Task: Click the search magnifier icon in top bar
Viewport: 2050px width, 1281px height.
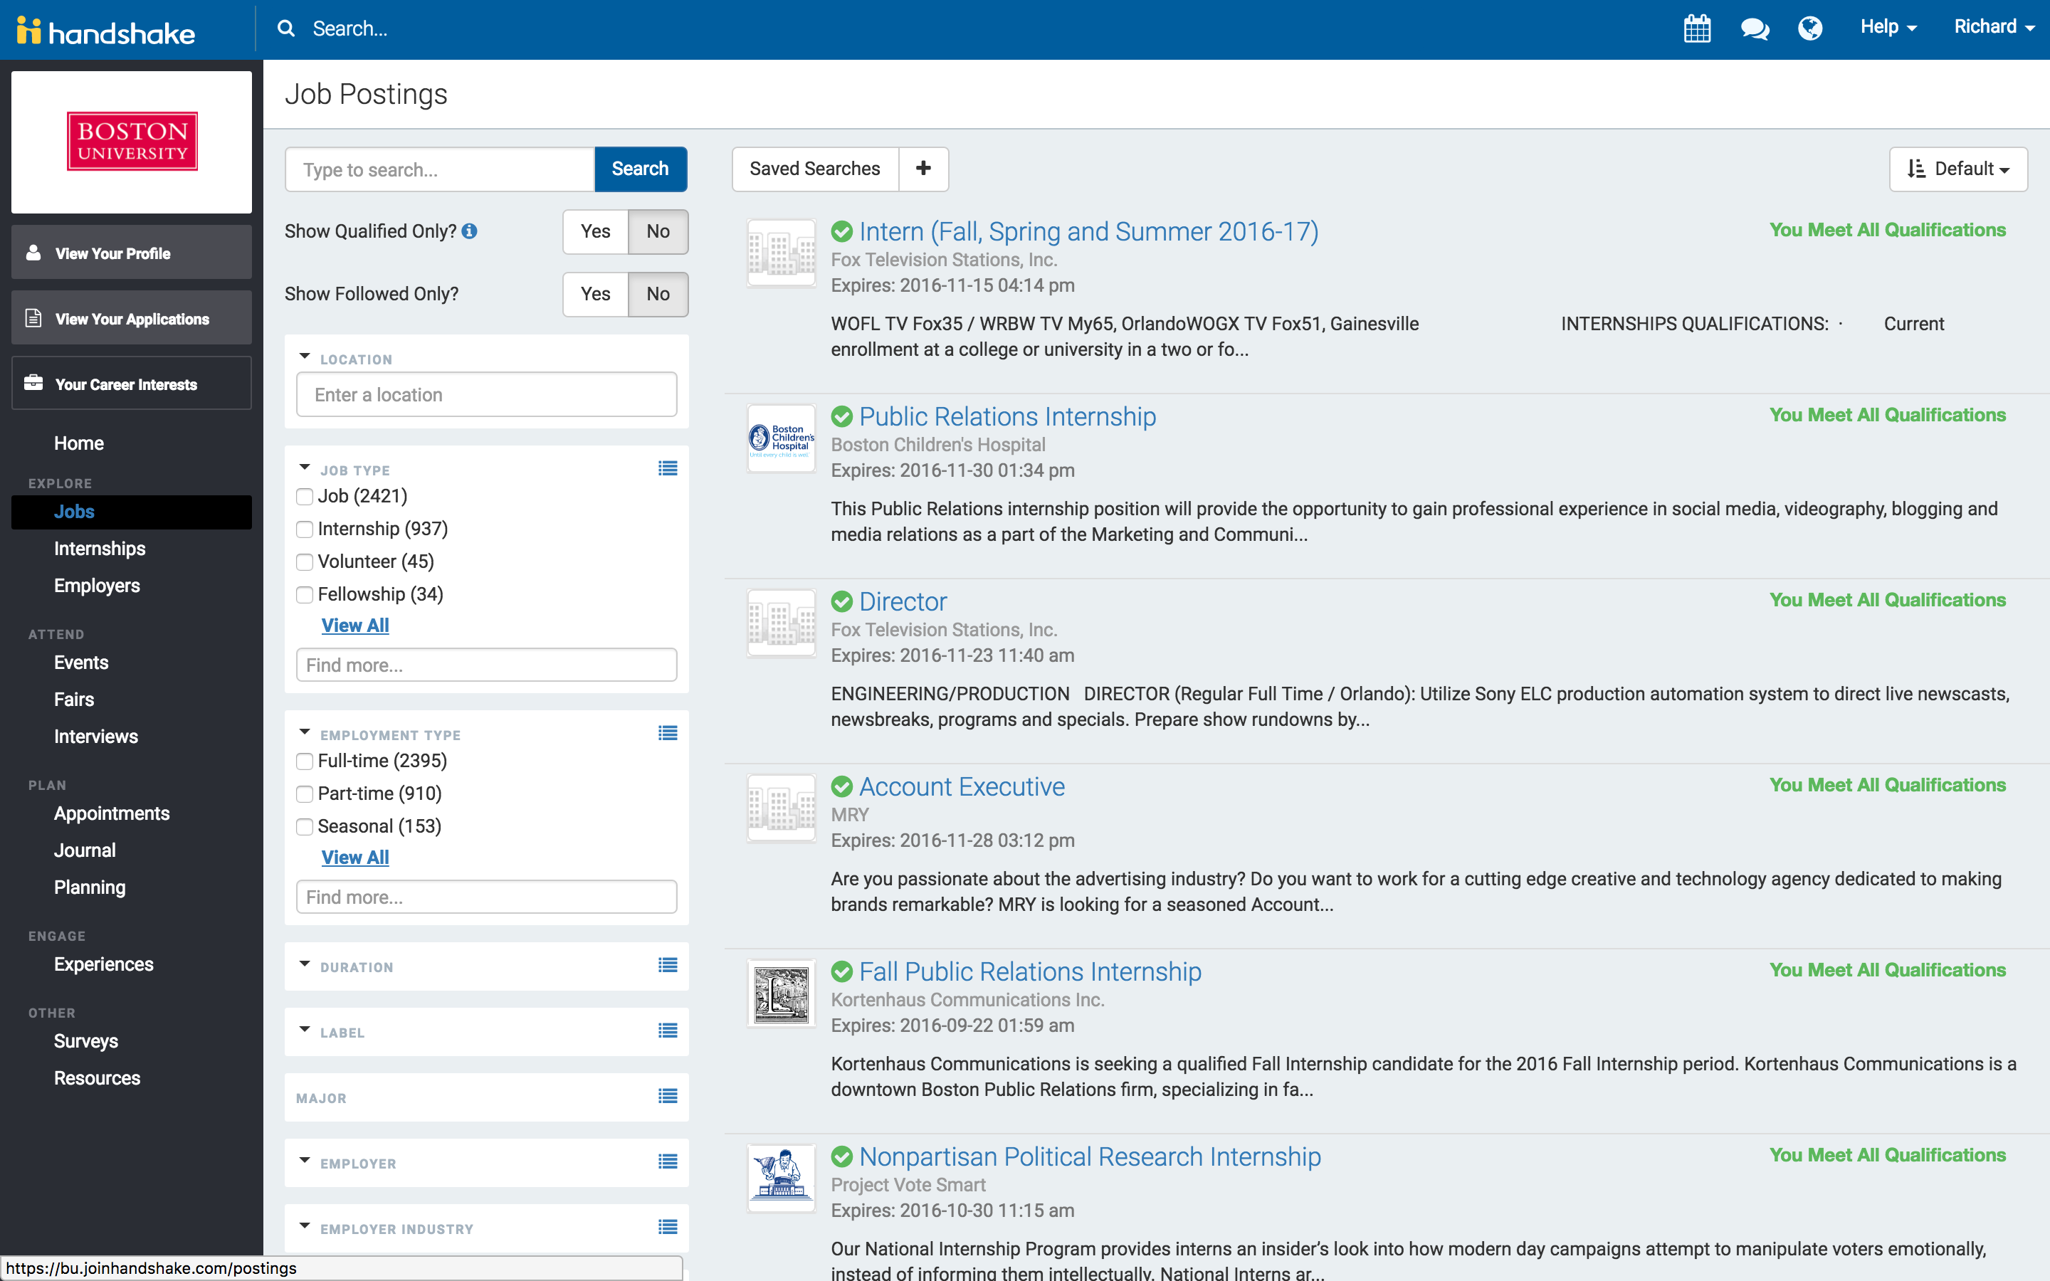Action: pyautogui.click(x=286, y=28)
